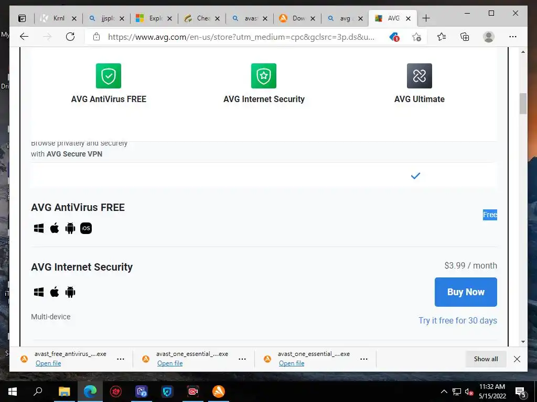The image size is (537, 402).
Task: Open file for last avast_one_essential download
Action: (292, 363)
